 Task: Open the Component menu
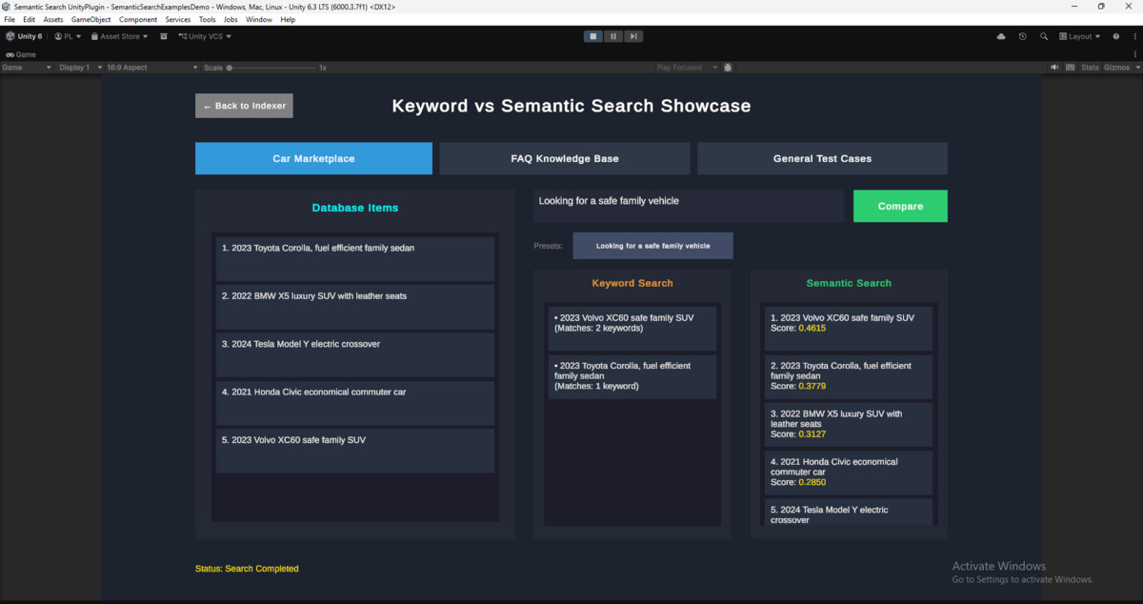[138, 19]
